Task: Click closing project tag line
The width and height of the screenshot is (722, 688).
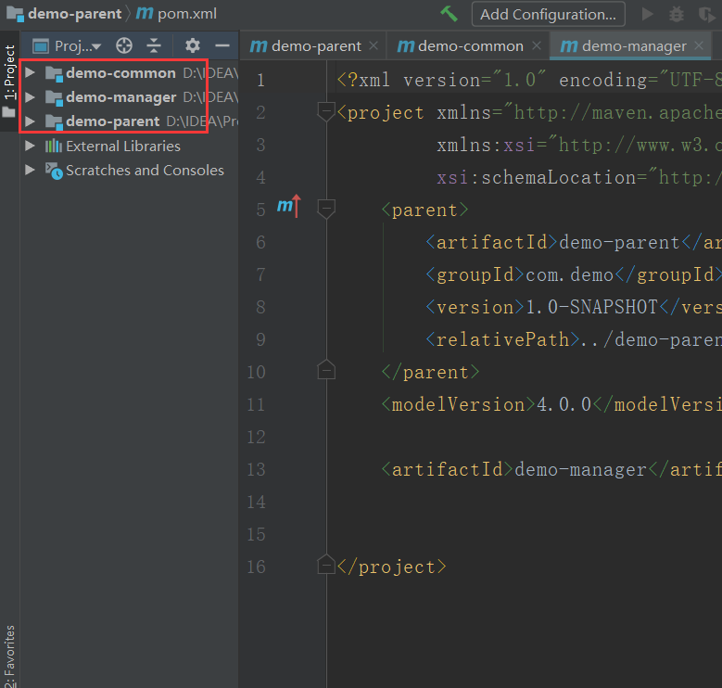Action: pos(391,567)
